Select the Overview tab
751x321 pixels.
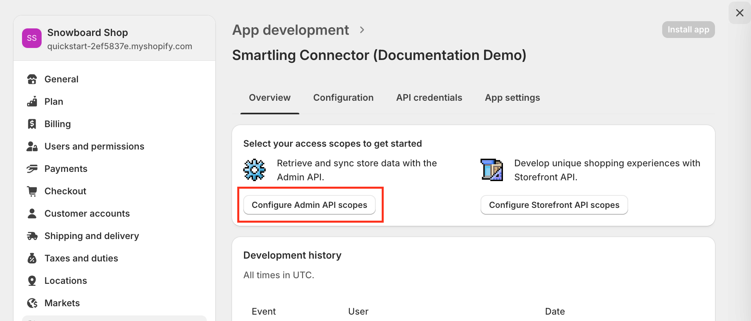(x=270, y=98)
